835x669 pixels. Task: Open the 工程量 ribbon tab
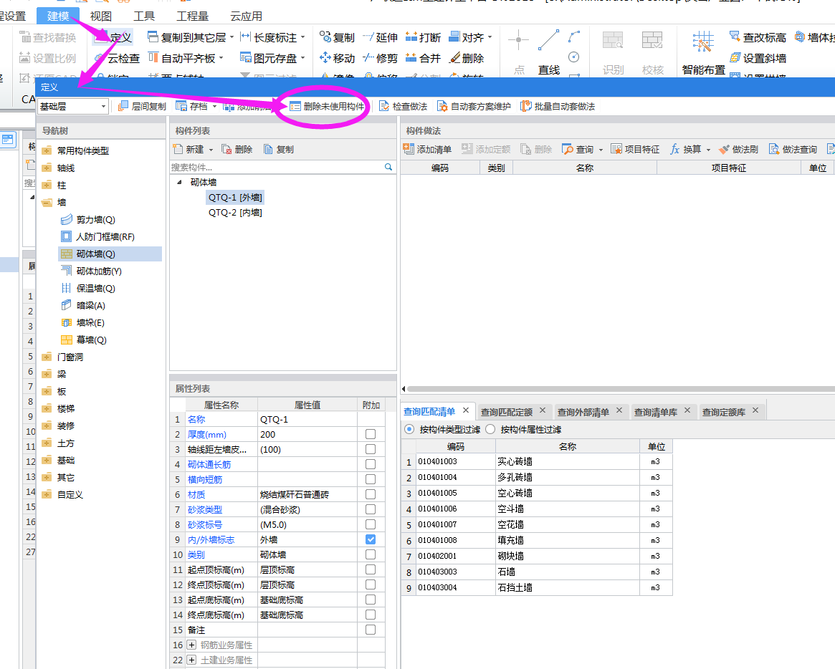[x=192, y=16]
